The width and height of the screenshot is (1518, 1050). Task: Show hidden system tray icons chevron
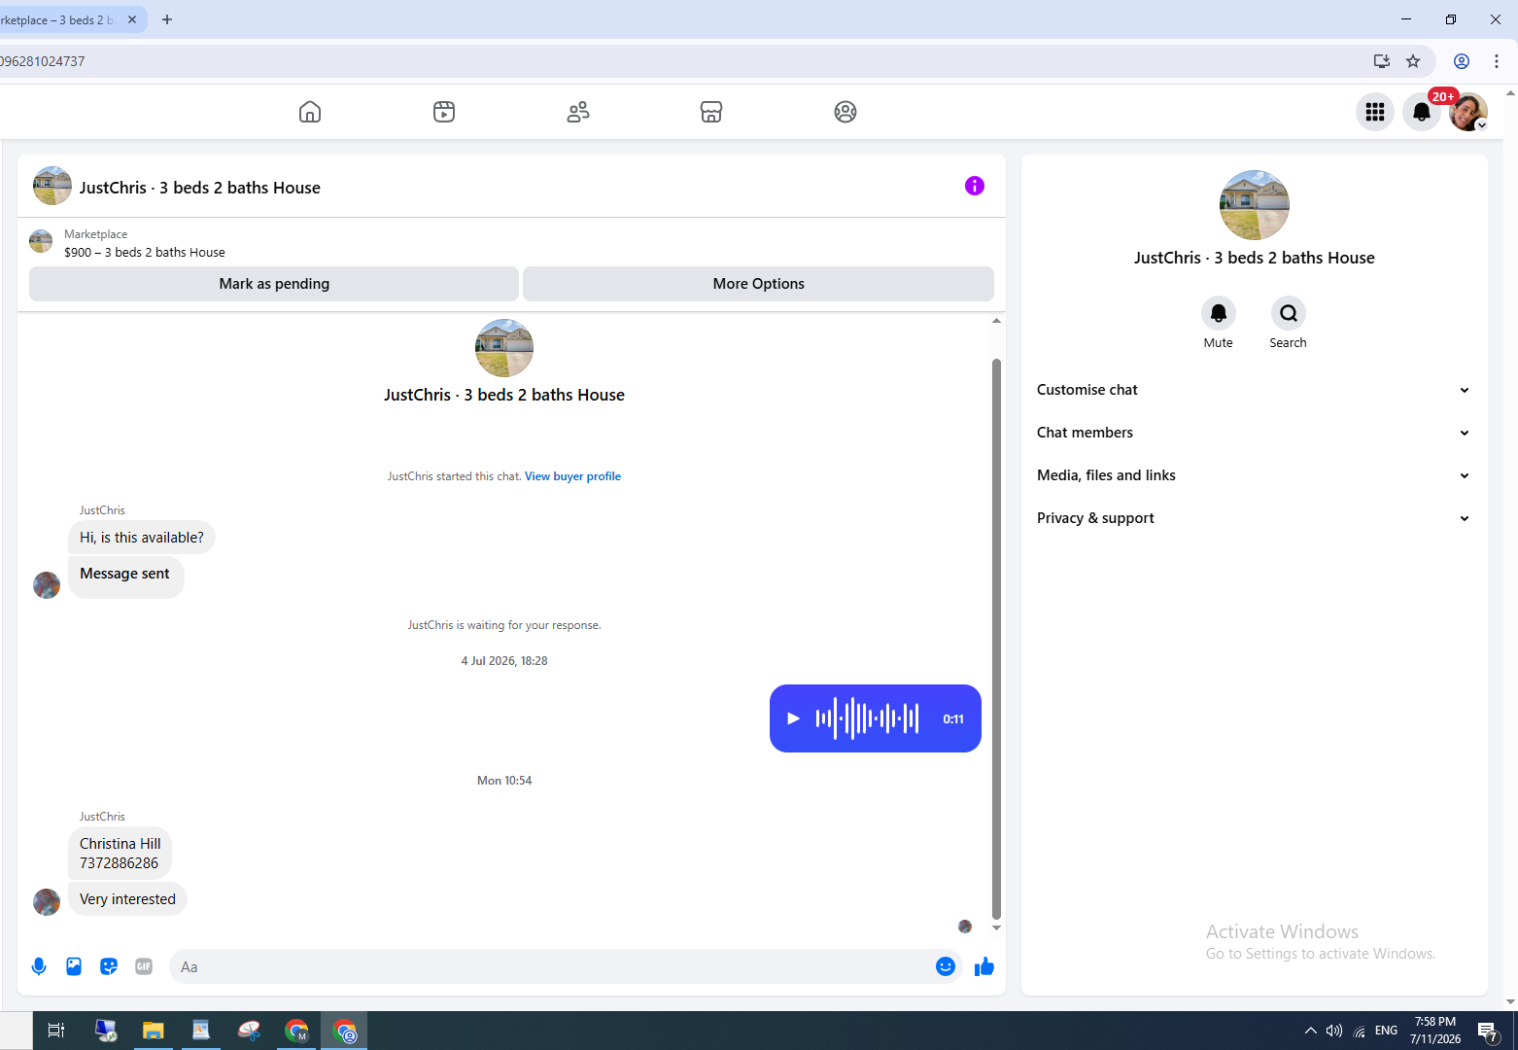[x=1311, y=1031]
